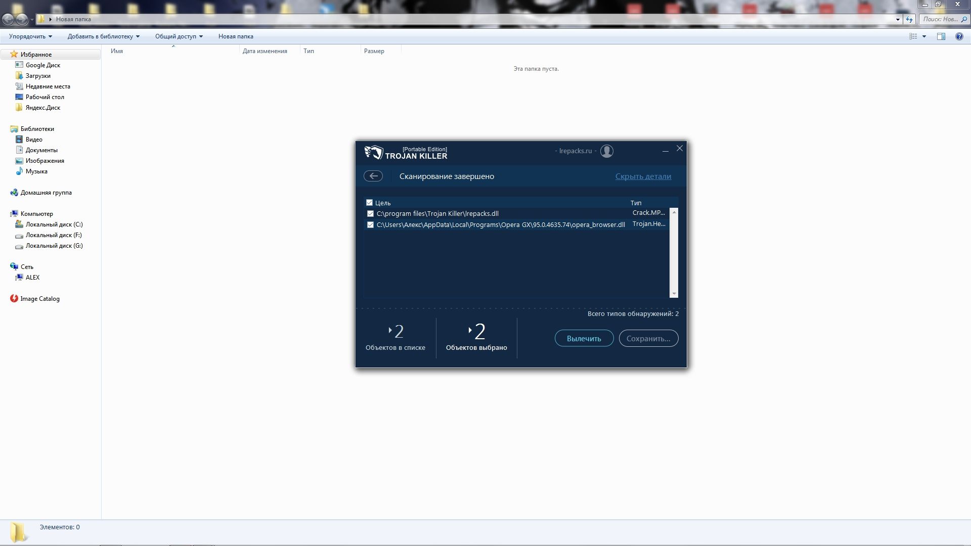
Task: Open the address bar history dropdown
Action: [x=898, y=19]
